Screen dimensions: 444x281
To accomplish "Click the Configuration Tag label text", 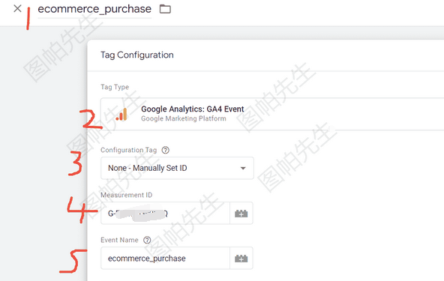I will (128, 150).
